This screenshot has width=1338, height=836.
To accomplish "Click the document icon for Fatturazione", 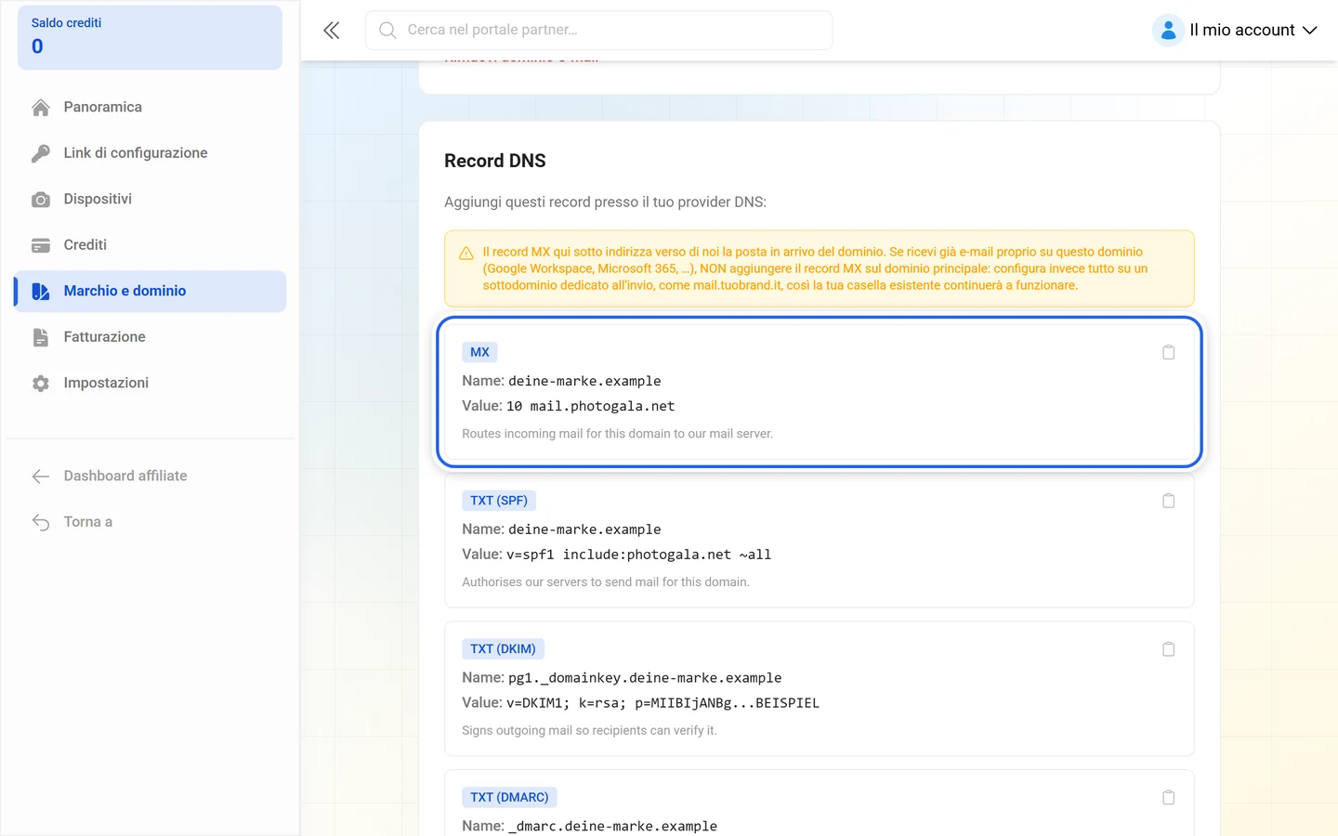I will 41,337.
